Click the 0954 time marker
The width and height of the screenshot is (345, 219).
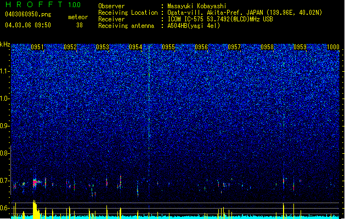(x=135, y=47)
